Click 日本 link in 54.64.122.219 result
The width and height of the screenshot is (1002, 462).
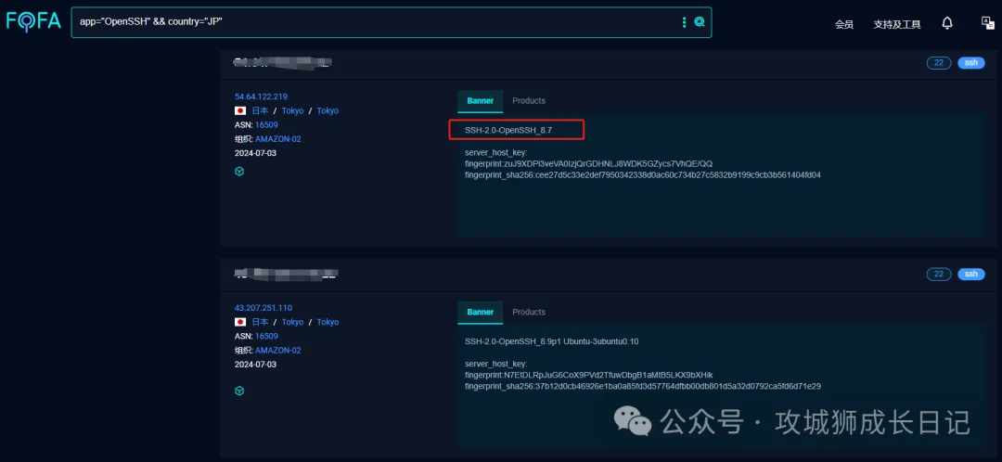[260, 110]
